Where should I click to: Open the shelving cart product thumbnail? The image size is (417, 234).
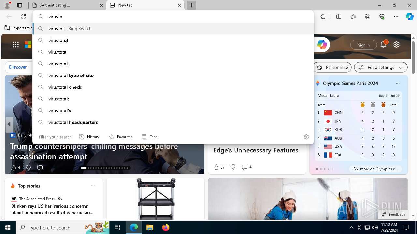156,199
